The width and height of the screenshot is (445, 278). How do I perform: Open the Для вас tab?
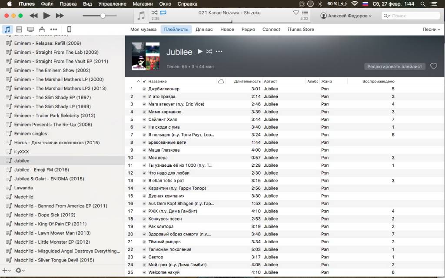[204, 29]
